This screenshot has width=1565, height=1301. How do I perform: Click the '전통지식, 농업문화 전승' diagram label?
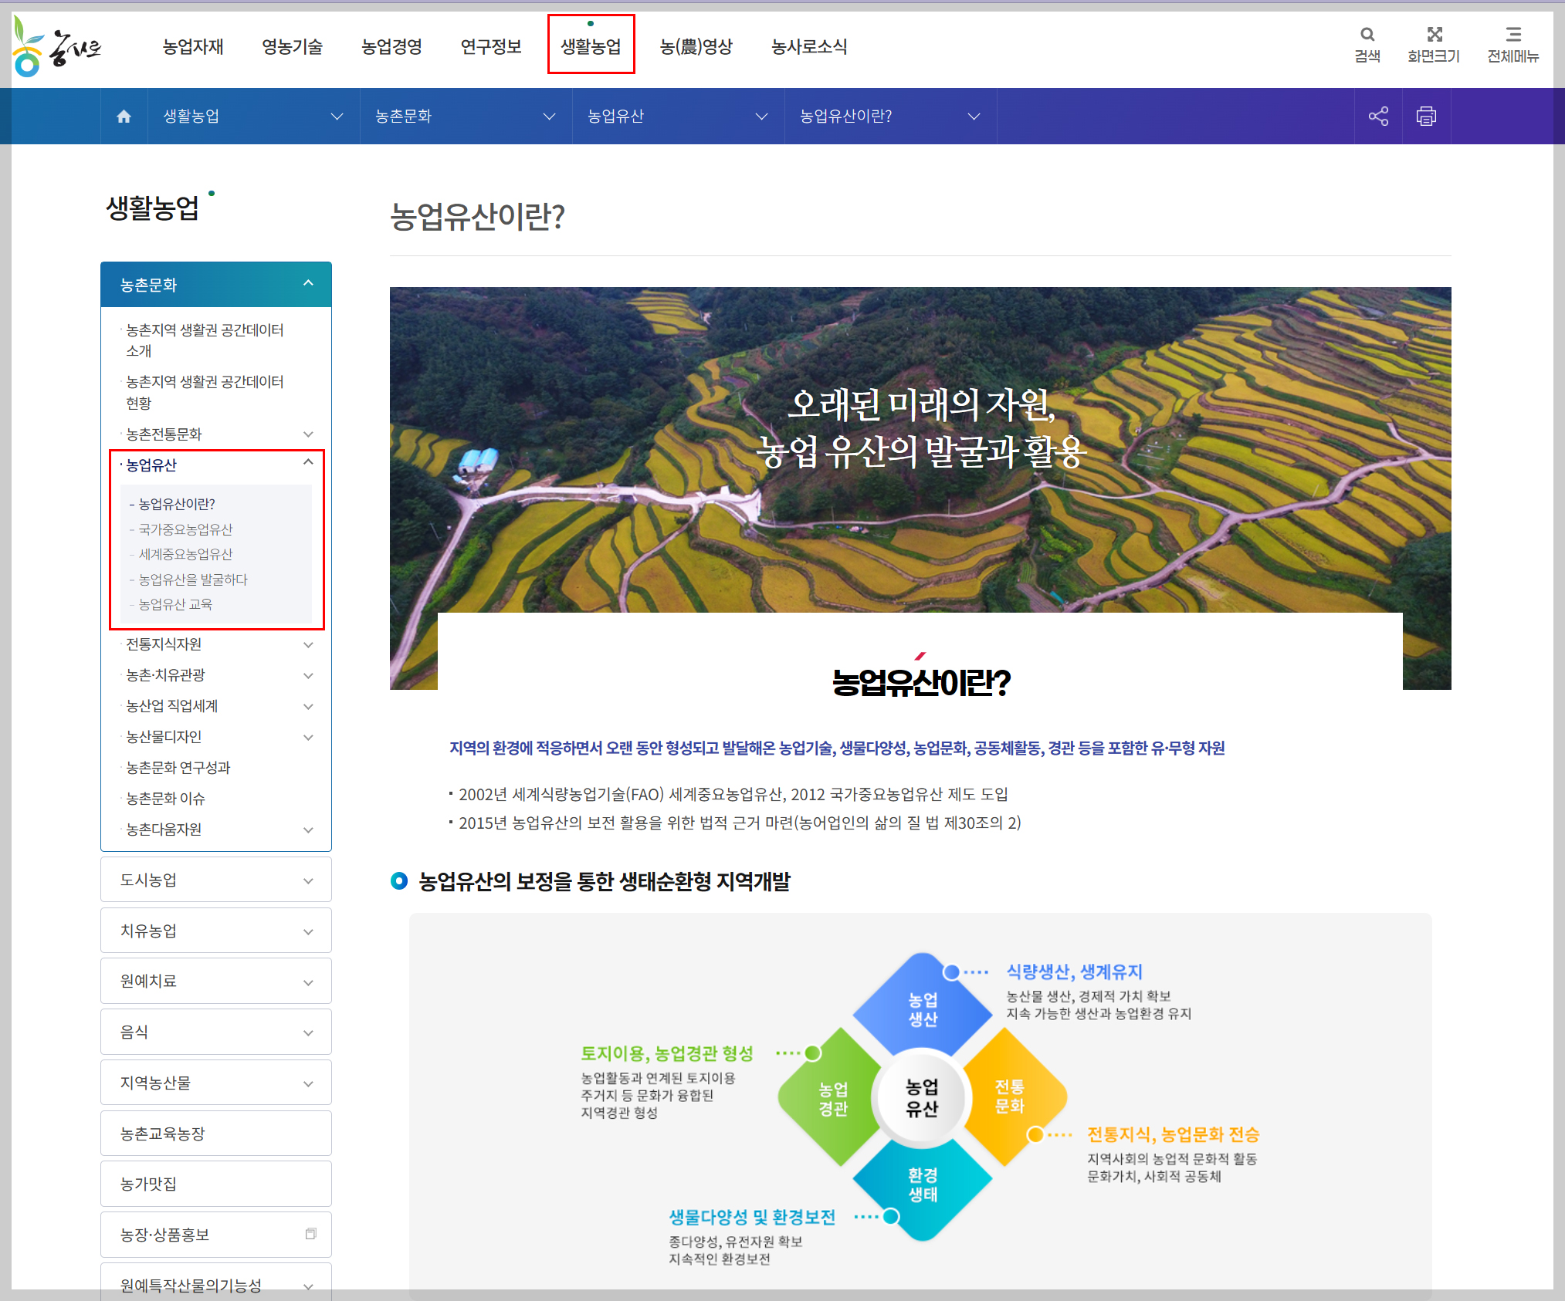pos(1173,1134)
